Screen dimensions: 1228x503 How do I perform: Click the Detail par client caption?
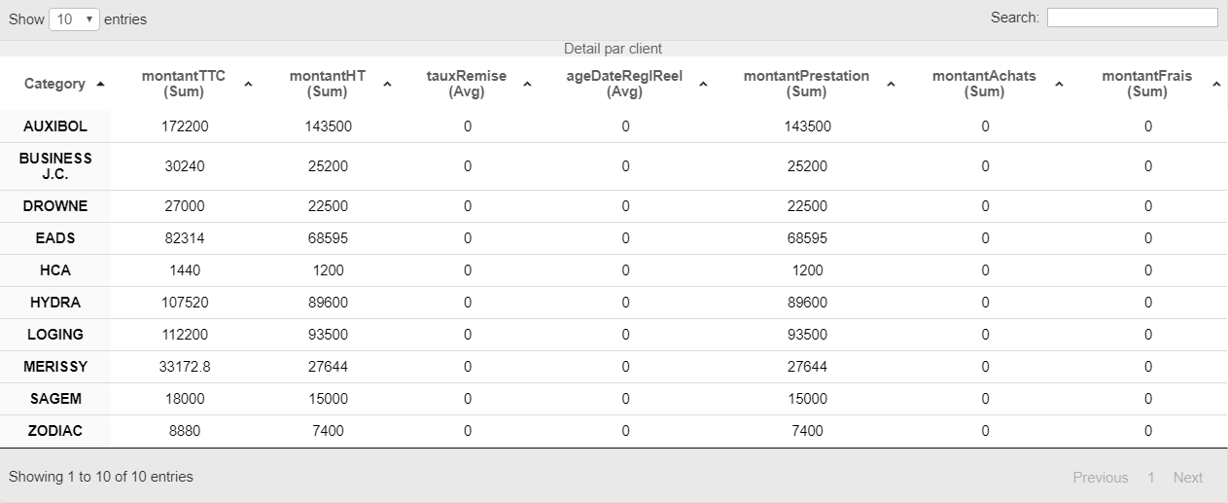(x=613, y=49)
